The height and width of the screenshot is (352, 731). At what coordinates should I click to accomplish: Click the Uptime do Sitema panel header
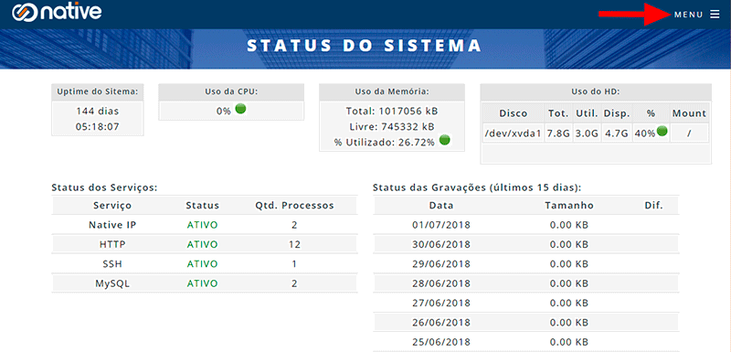coord(98,91)
